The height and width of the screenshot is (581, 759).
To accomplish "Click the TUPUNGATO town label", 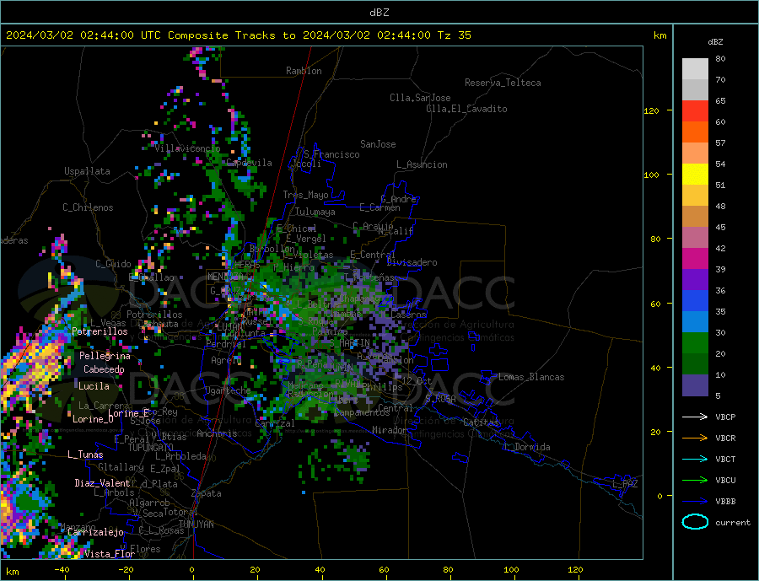I will [151, 448].
